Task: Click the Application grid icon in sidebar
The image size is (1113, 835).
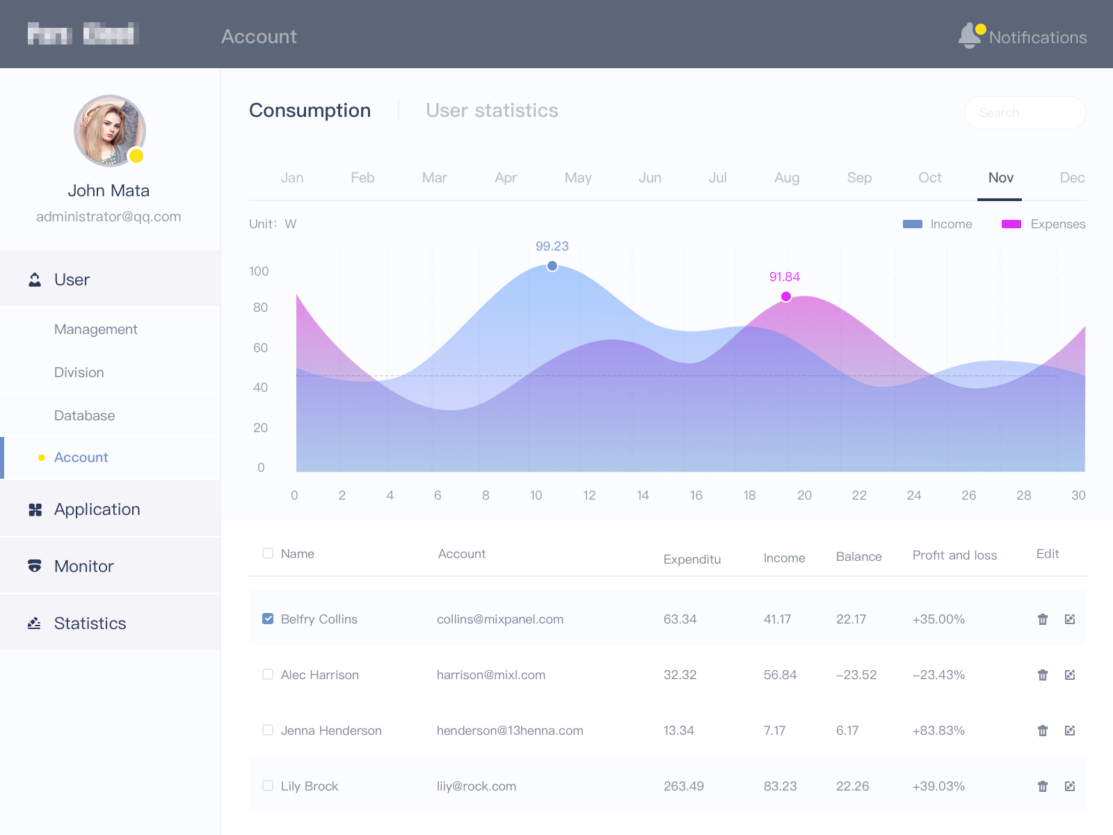Action: click(35, 510)
